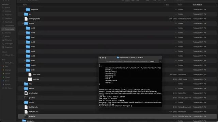Select the sequence folder icon
This screenshot has height=122, width=218.
[x=28, y=9]
